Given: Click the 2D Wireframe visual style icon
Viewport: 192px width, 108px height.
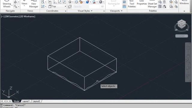Looking at the screenshot, I should [70, 2].
